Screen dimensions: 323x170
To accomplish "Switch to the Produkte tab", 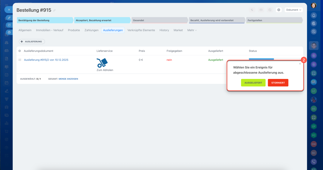I will (x=74, y=30).
